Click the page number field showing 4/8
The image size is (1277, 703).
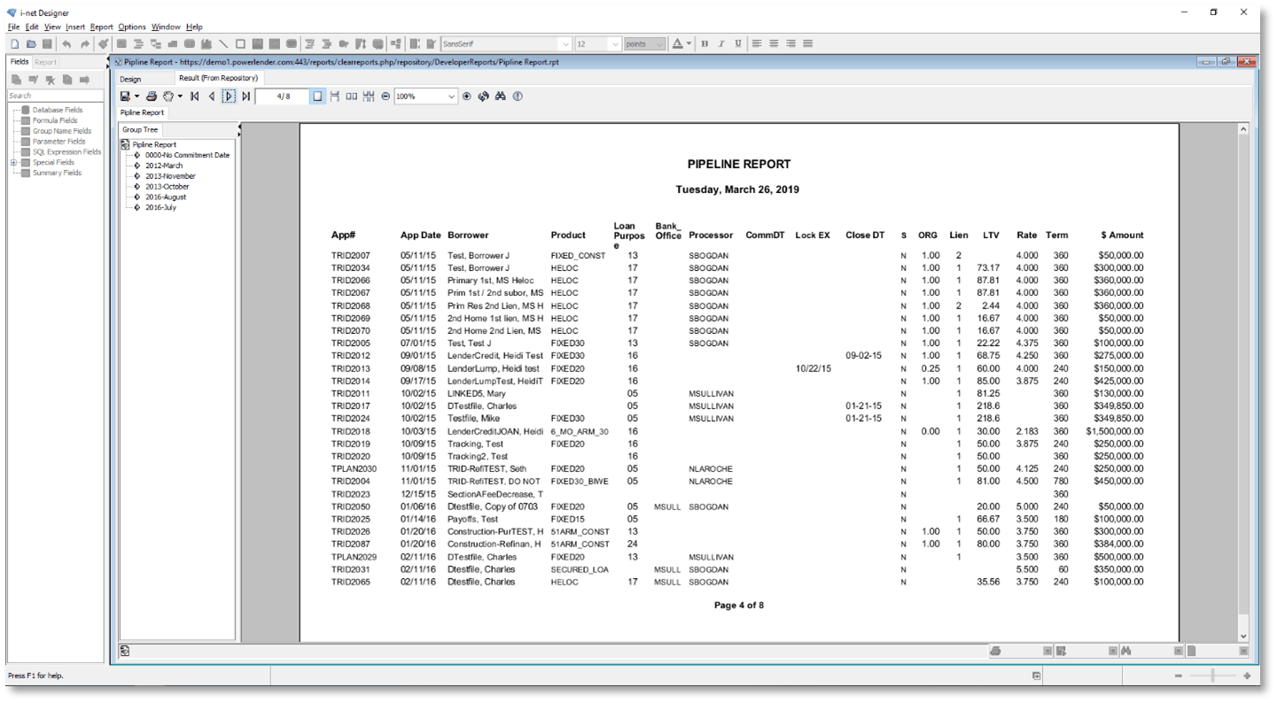tap(283, 97)
